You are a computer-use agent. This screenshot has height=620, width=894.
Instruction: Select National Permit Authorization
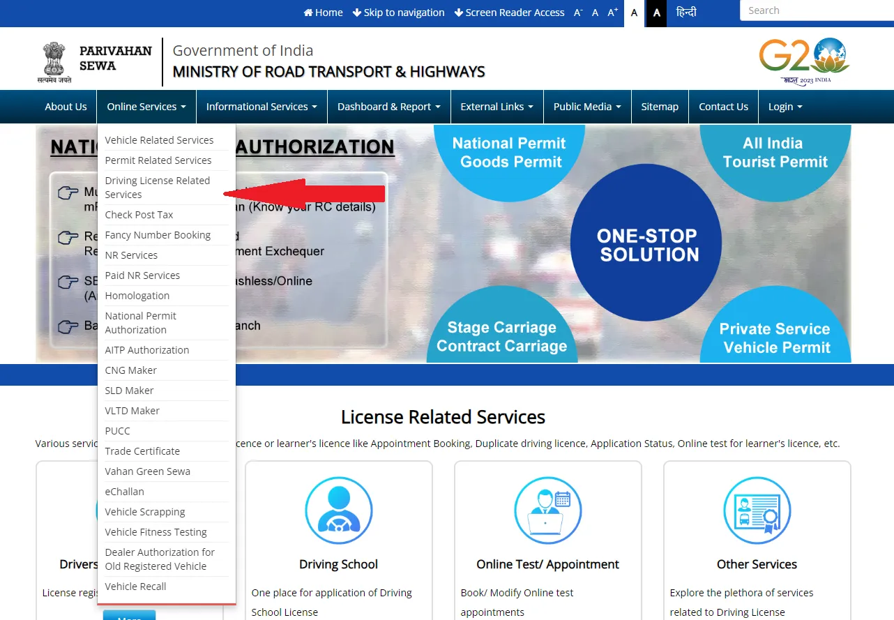point(167,323)
